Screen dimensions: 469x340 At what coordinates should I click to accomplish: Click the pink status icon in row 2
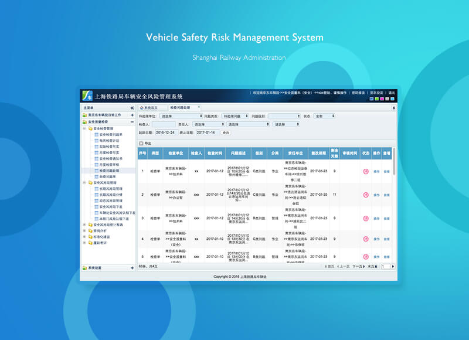(366, 195)
